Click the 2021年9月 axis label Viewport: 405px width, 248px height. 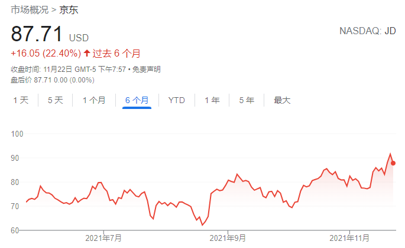(228, 238)
